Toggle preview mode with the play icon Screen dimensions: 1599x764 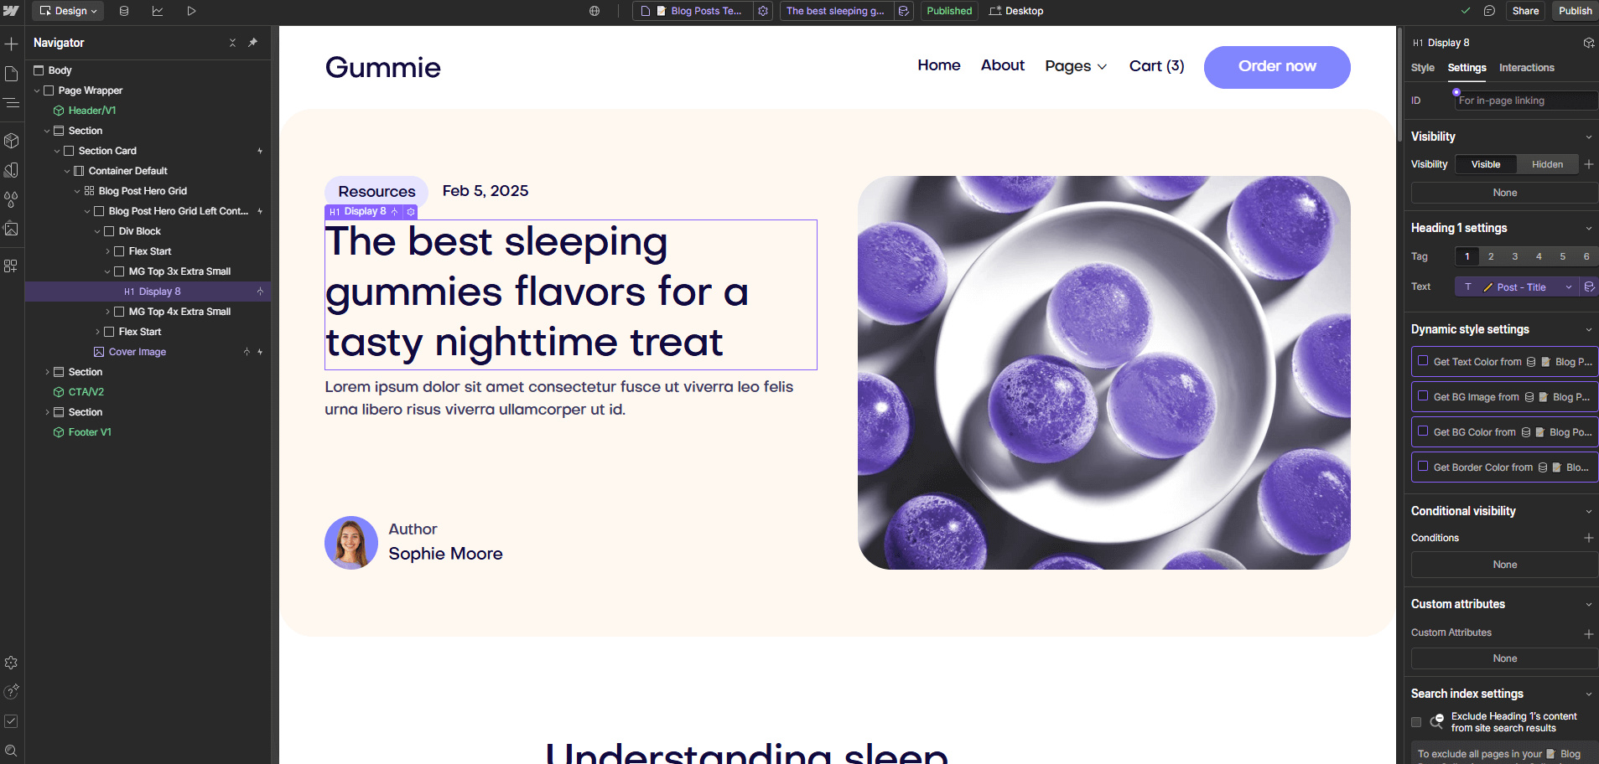click(191, 11)
